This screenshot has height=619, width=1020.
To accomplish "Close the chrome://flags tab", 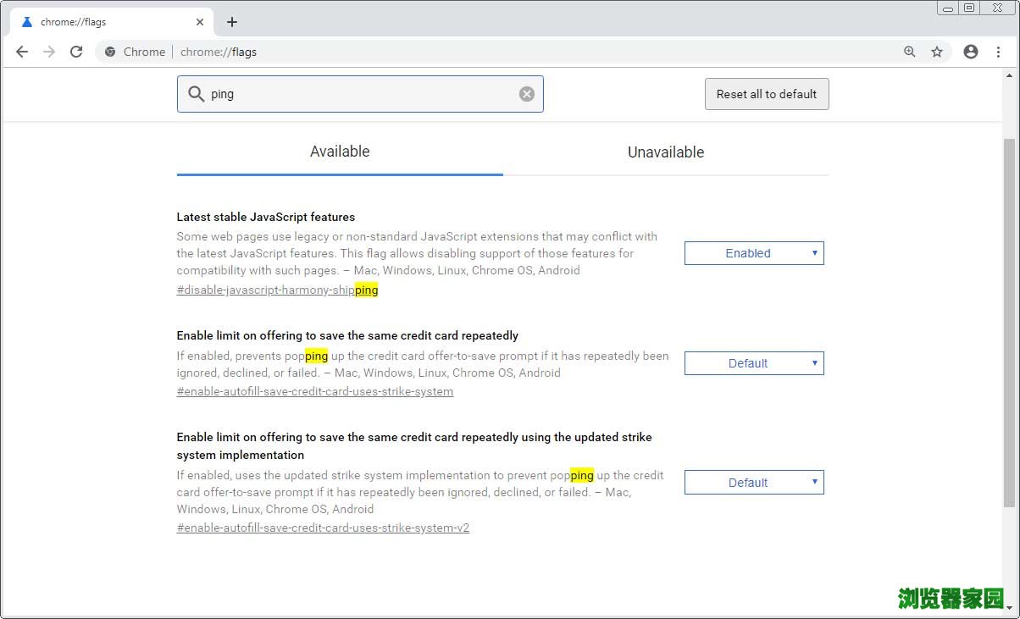I will click(201, 22).
